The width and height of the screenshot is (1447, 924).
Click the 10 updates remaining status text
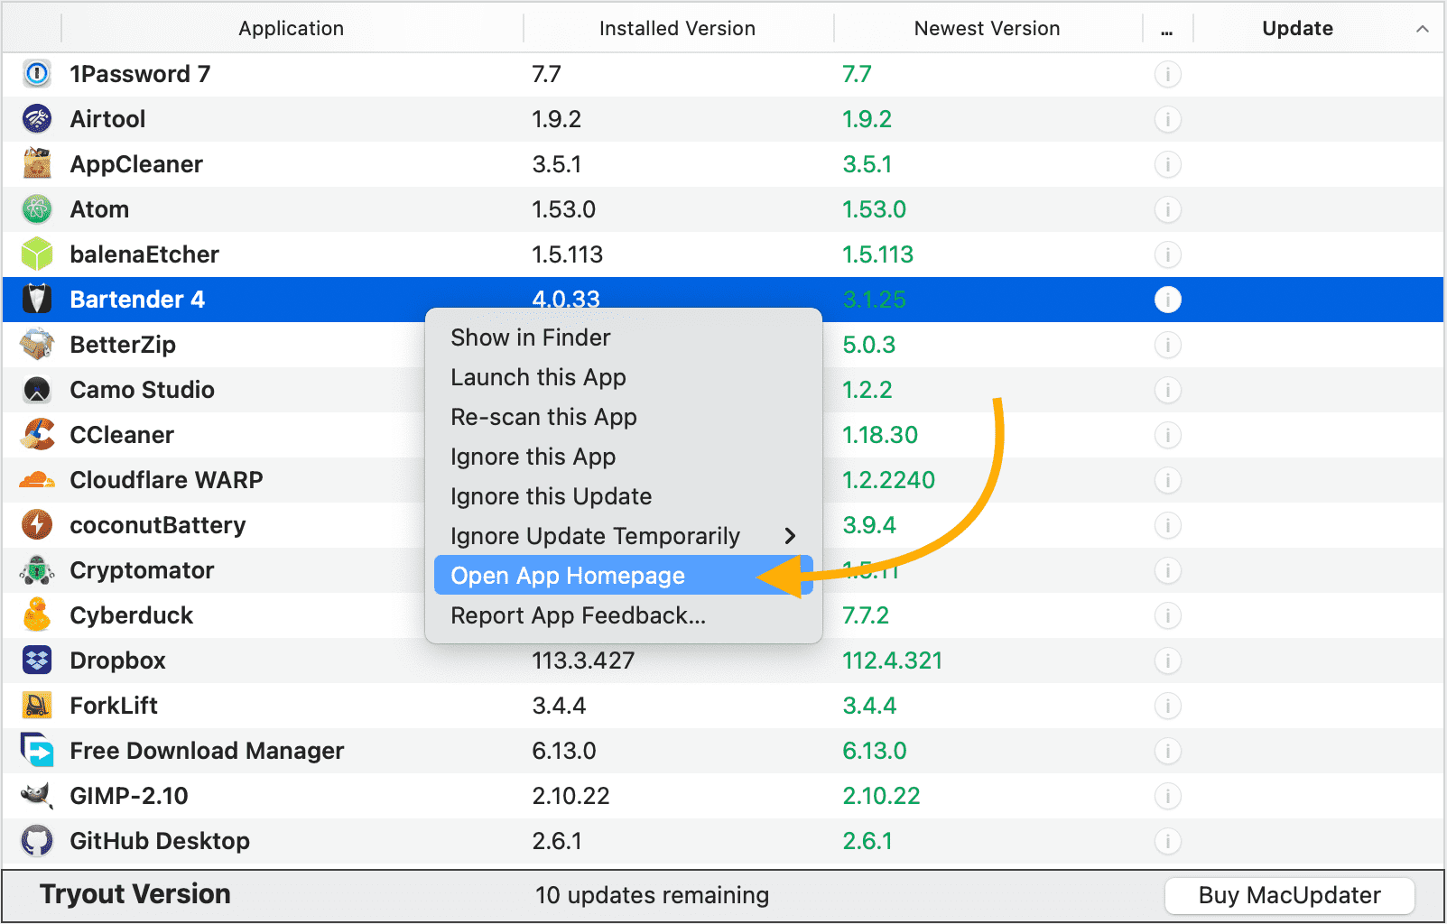(652, 895)
